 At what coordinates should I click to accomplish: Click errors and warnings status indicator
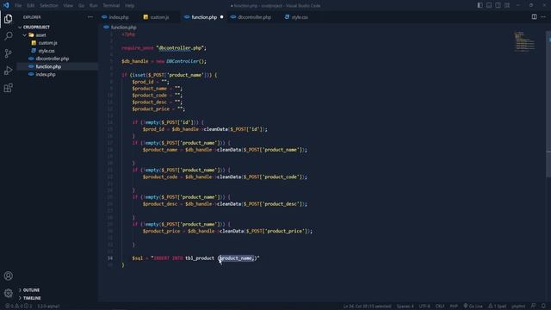tap(19, 307)
